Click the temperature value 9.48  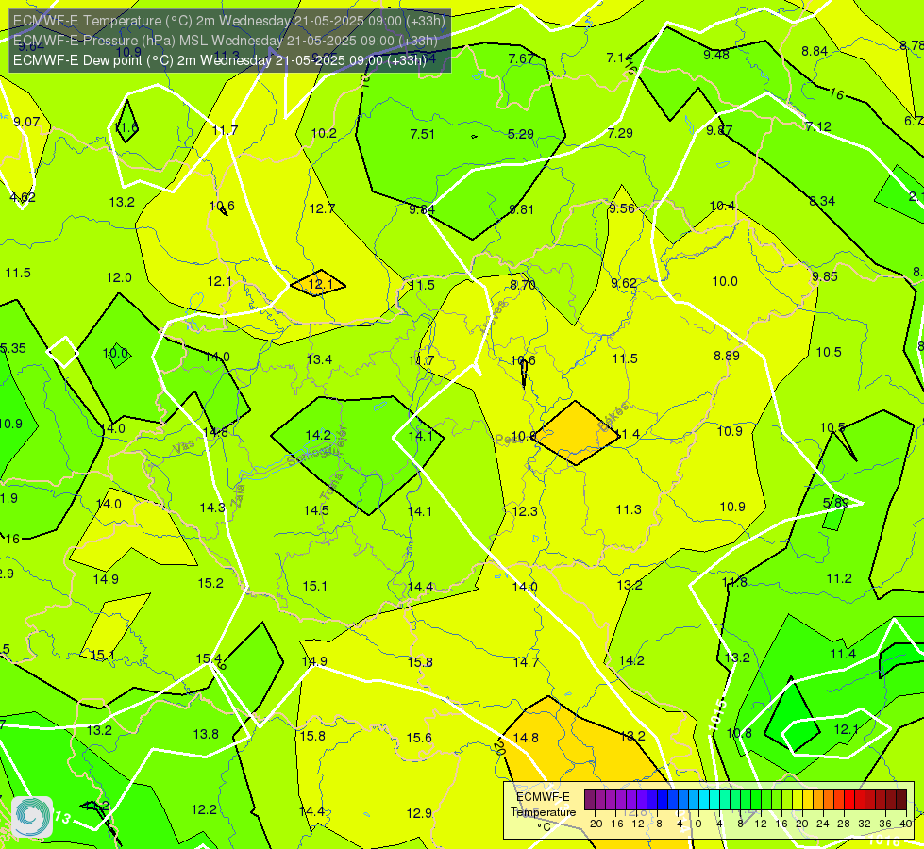pyautogui.click(x=716, y=55)
